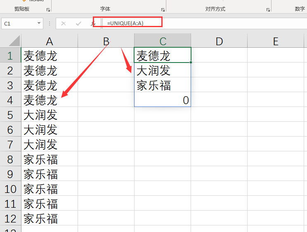Viewport: 307px width, 232px height.
Task: Click cell A9 containing 家乐福
Action: coord(50,174)
